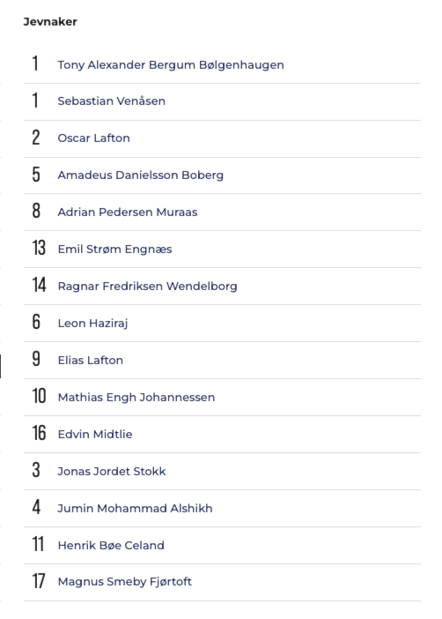Open Tony Alexander Bergum Bølgenhaugen's player profile

171,64
